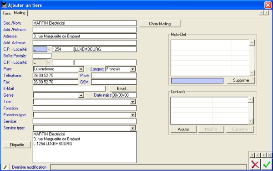Click the Boîte Postale field
Image resolution: width=273 pixels, height=171 pixels.
pyautogui.click(x=42, y=56)
